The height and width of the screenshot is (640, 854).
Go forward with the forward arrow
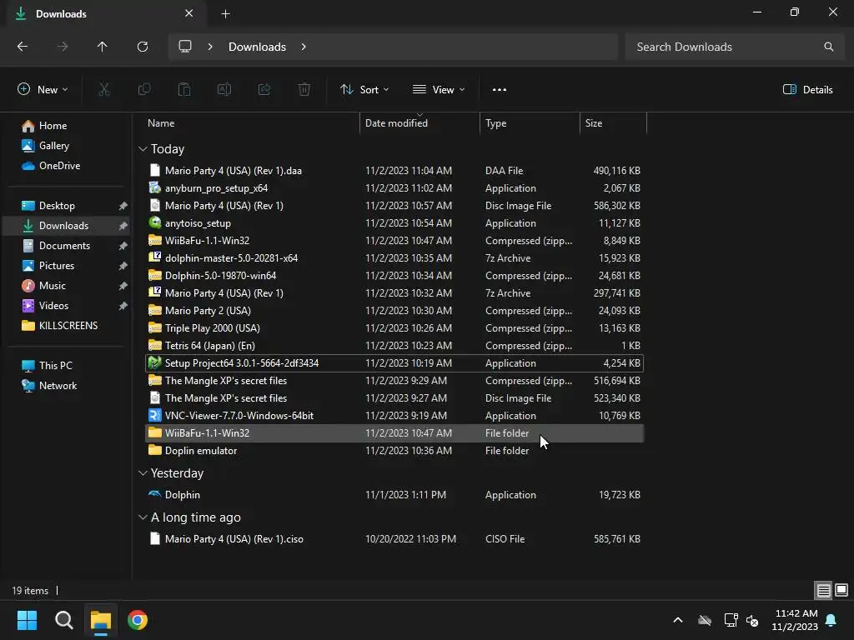click(x=63, y=47)
